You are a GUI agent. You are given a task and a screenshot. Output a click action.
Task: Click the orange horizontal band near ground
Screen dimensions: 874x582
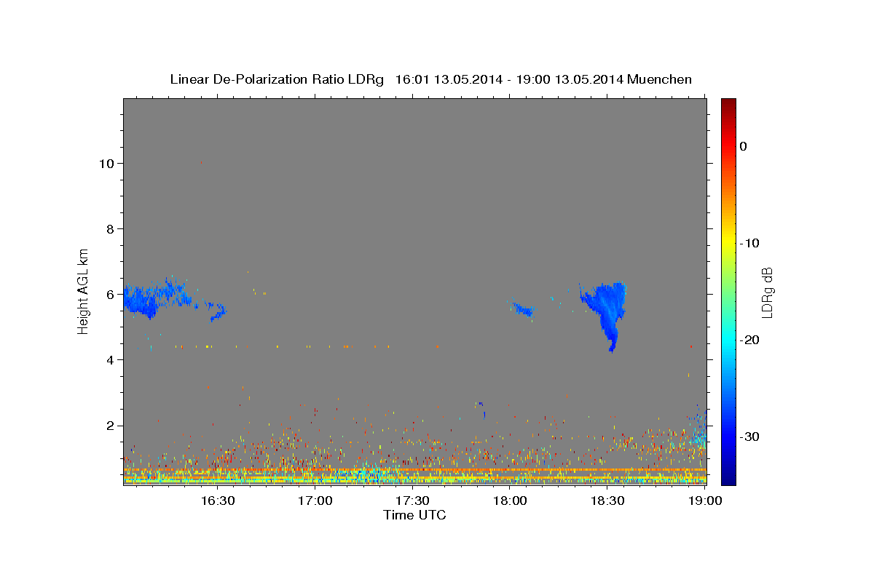pos(414,470)
